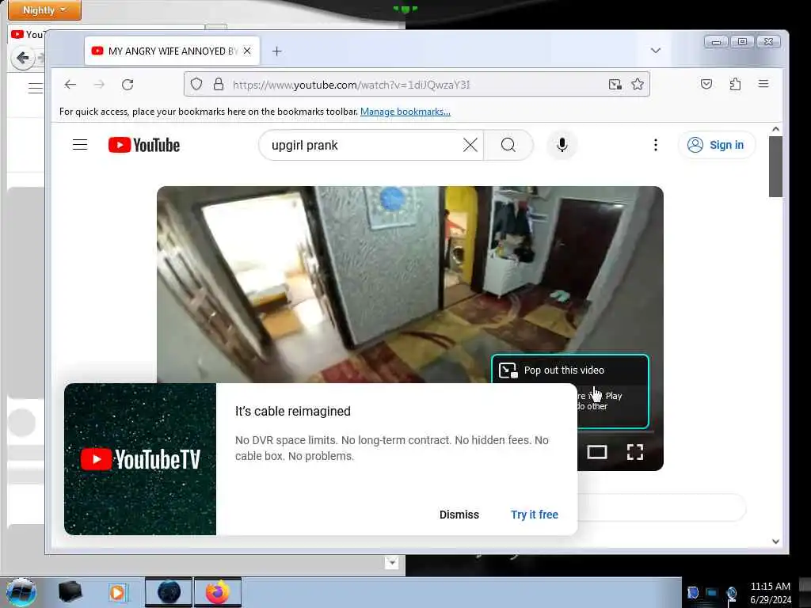The height and width of the screenshot is (608, 811).
Task: Dismiss the YouTube TV promo
Action: 459,515
